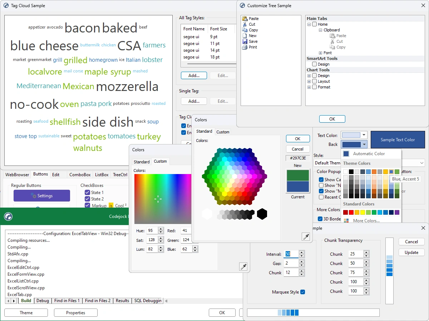Image resolution: width=429 pixels, height=321 pixels.
Task: Switch to the Standard tab in the back Colors dialog
Action: (142, 162)
